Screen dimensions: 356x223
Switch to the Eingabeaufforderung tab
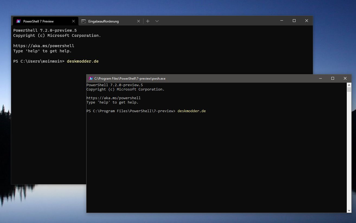coord(111,21)
